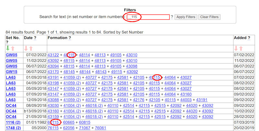Click the help question mark beside Date

pyautogui.click(x=35, y=38)
